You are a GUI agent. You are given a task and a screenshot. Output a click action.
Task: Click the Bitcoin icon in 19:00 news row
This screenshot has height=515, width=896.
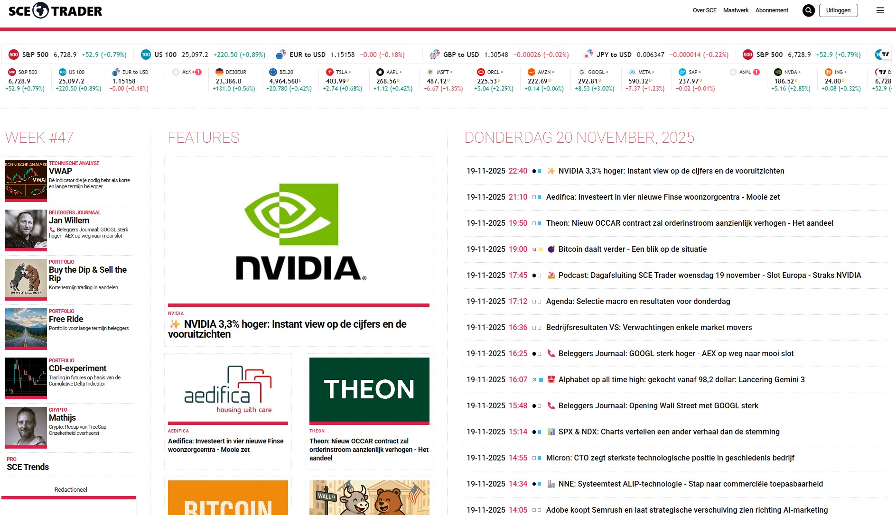pos(551,249)
